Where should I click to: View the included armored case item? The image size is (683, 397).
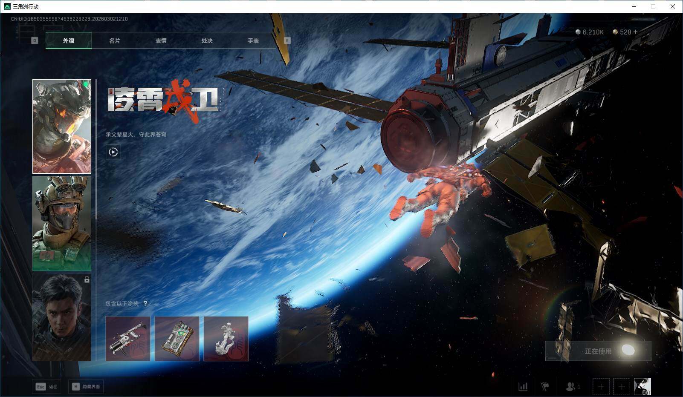[x=177, y=339]
